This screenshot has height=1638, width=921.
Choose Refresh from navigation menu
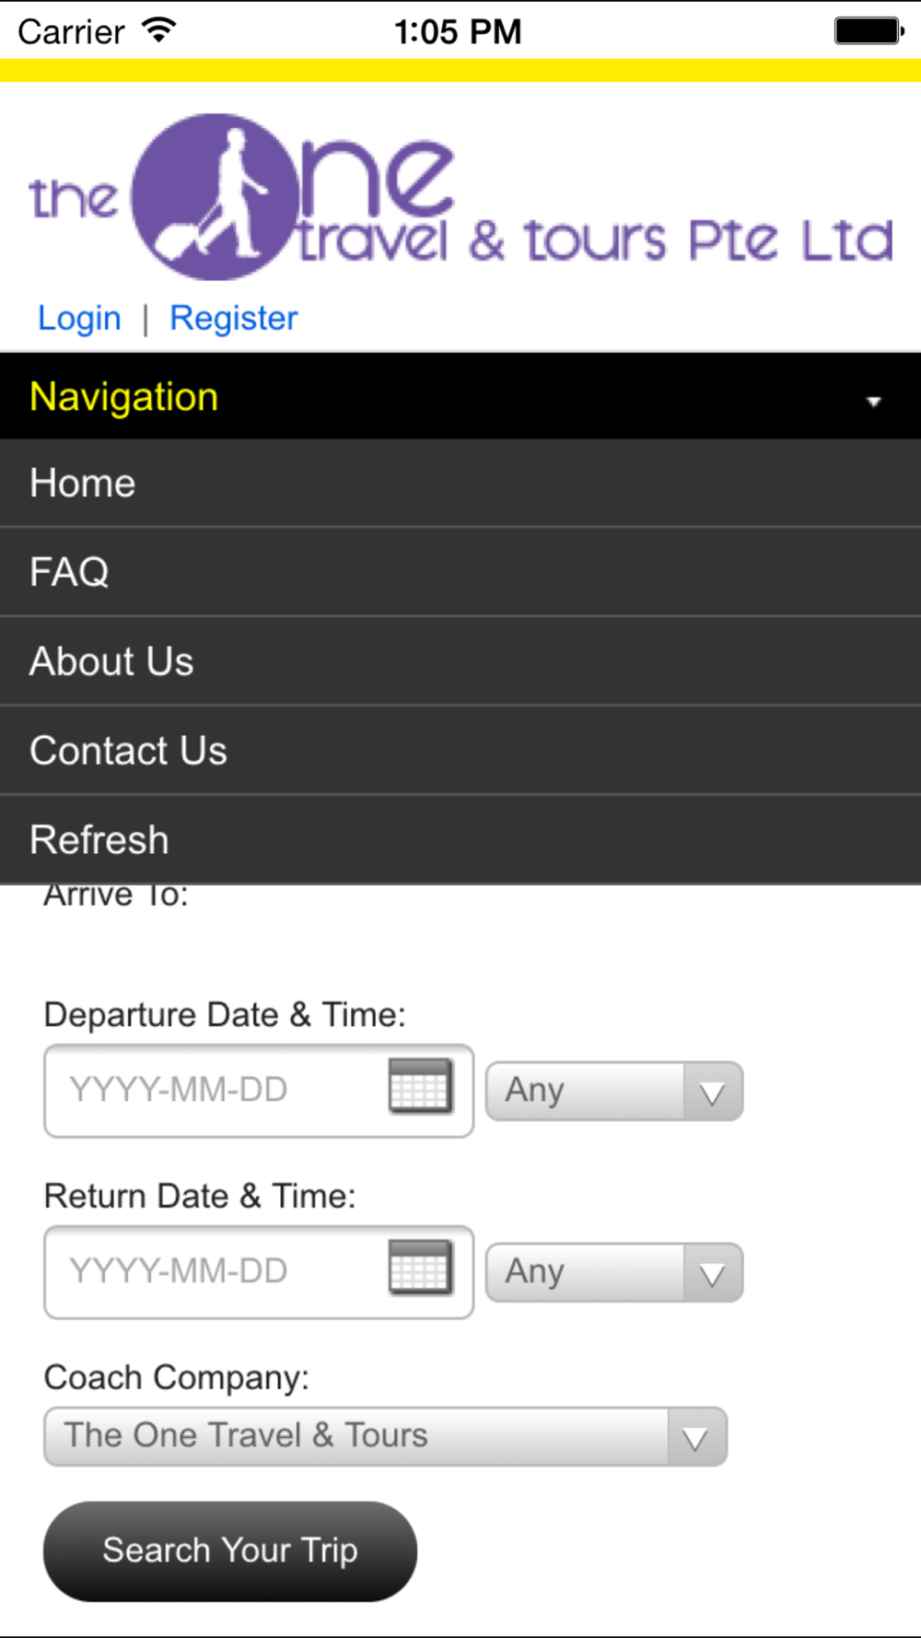coord(460,840)
